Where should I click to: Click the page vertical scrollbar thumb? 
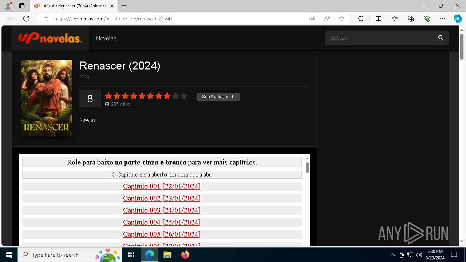[x=462, y=47]
